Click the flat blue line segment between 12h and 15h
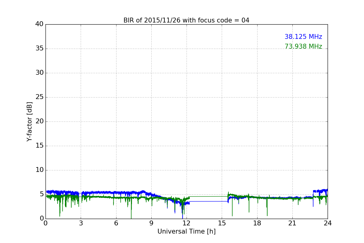 click(x=209, y=201)
